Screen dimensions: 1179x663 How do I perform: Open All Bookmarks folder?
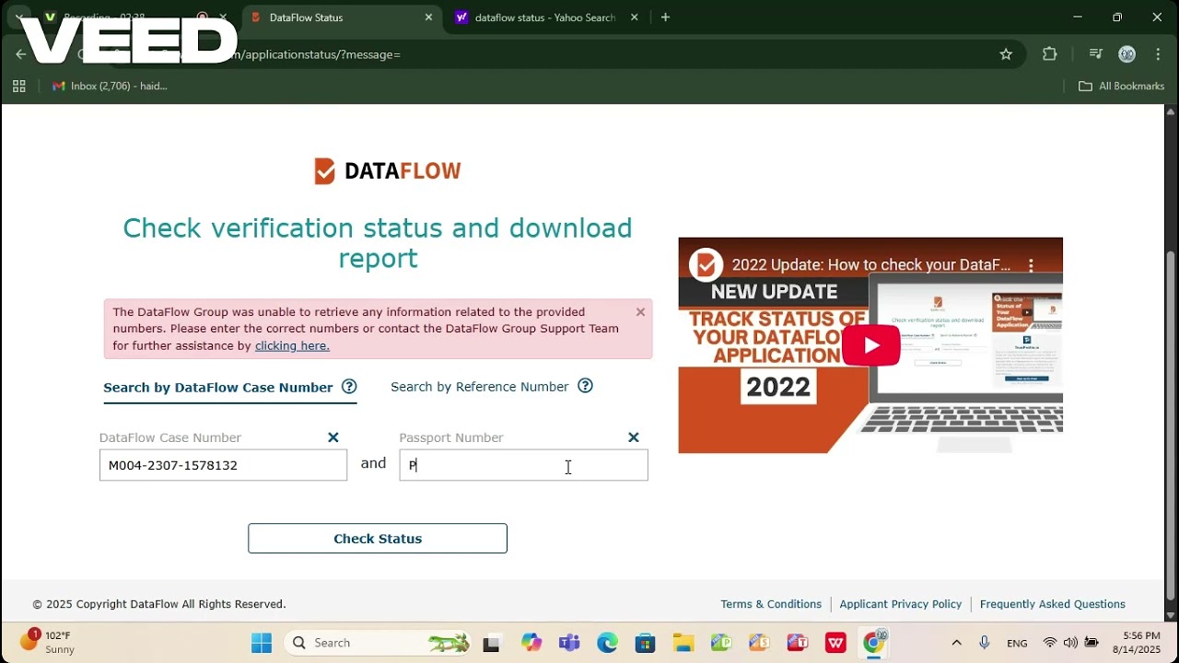(x=1121, y=86)
